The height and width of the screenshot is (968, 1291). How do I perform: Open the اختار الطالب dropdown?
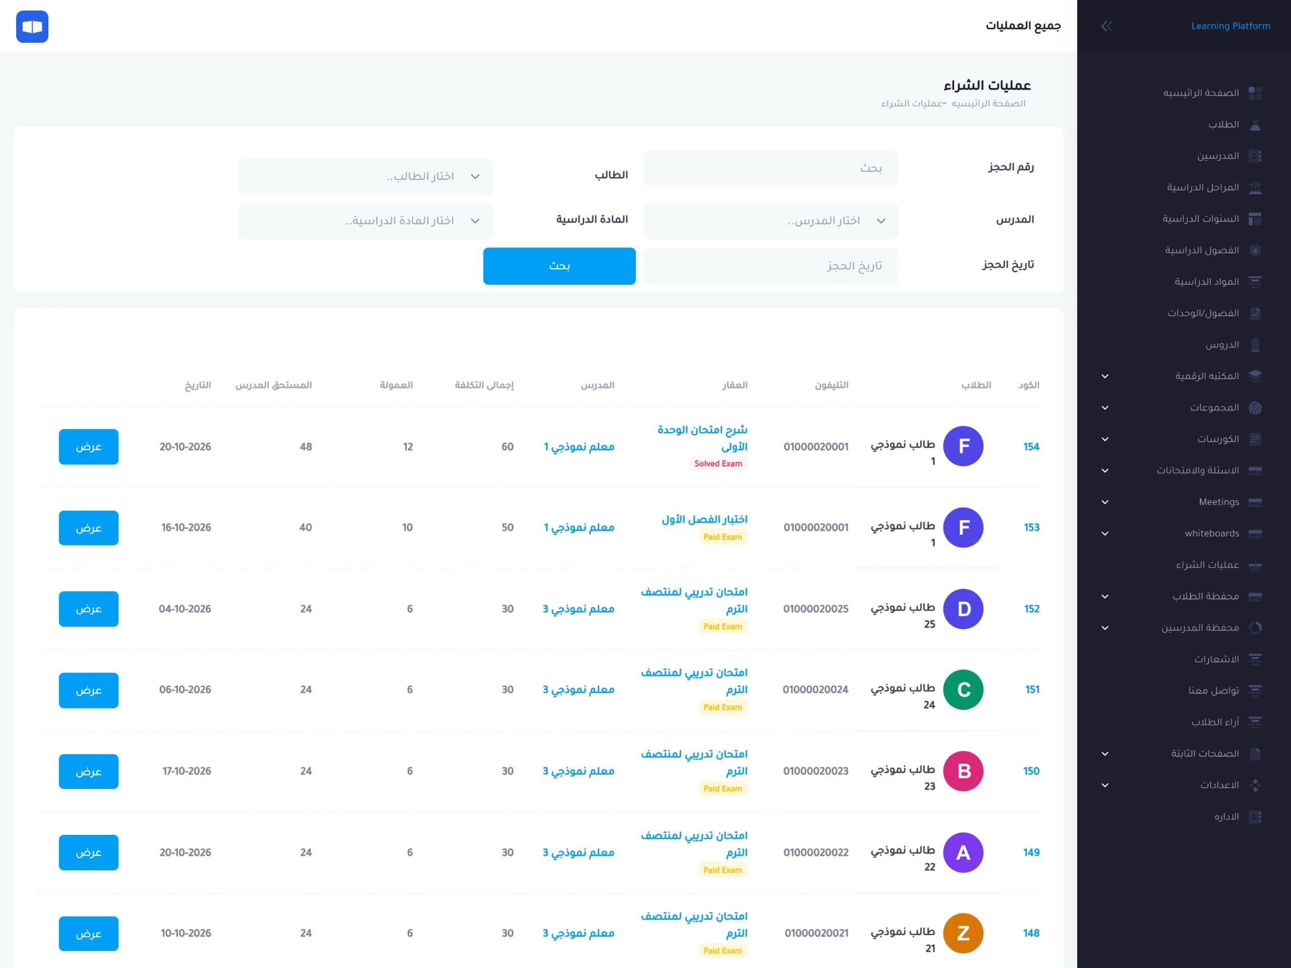(x=365, y=176)
